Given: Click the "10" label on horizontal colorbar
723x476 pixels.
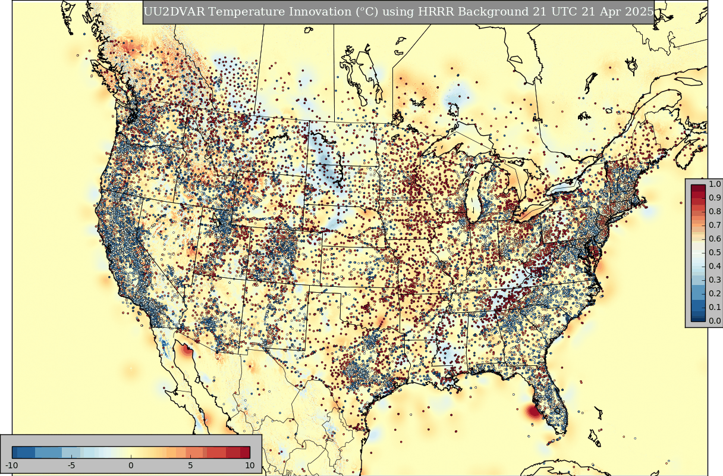Looking at the screenshot, I should point(250,465).
